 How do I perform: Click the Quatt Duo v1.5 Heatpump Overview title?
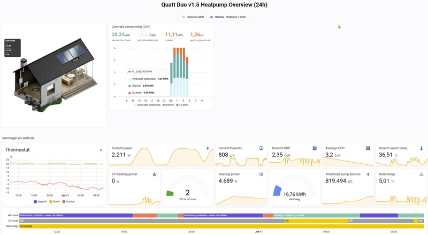click(215, 5)
